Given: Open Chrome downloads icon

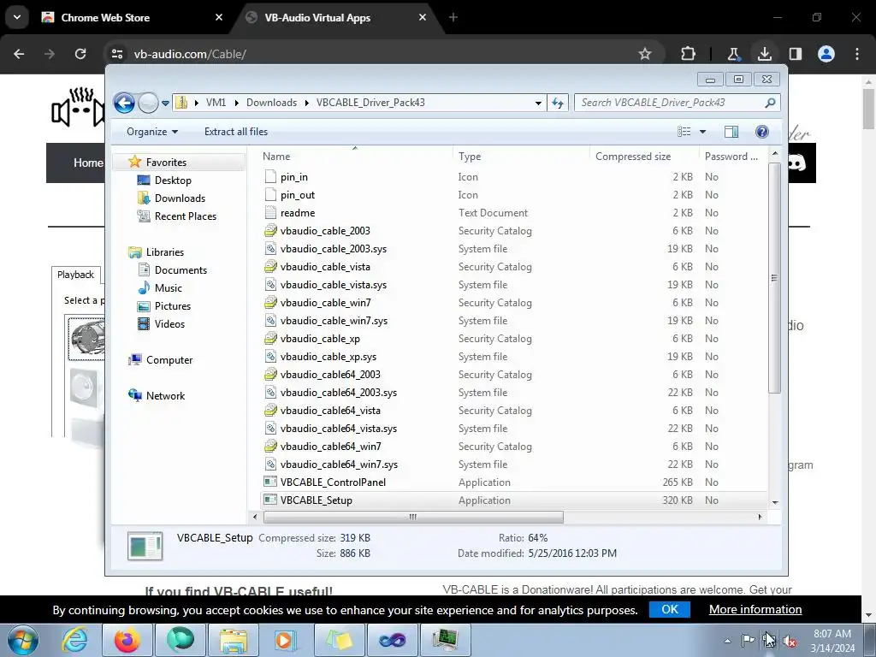Looking at the screenshot, I should 764,54.
